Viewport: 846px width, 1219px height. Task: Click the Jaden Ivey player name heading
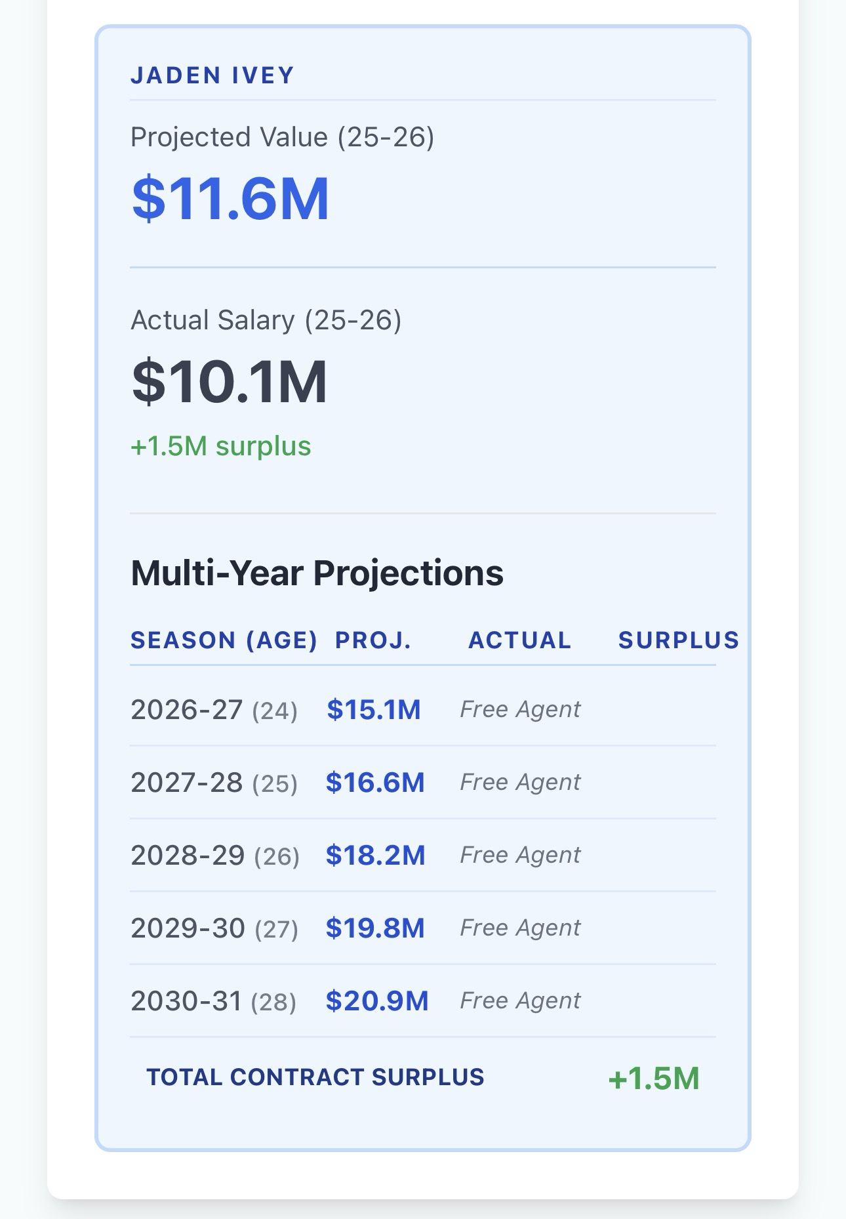[x=212, y=75]
